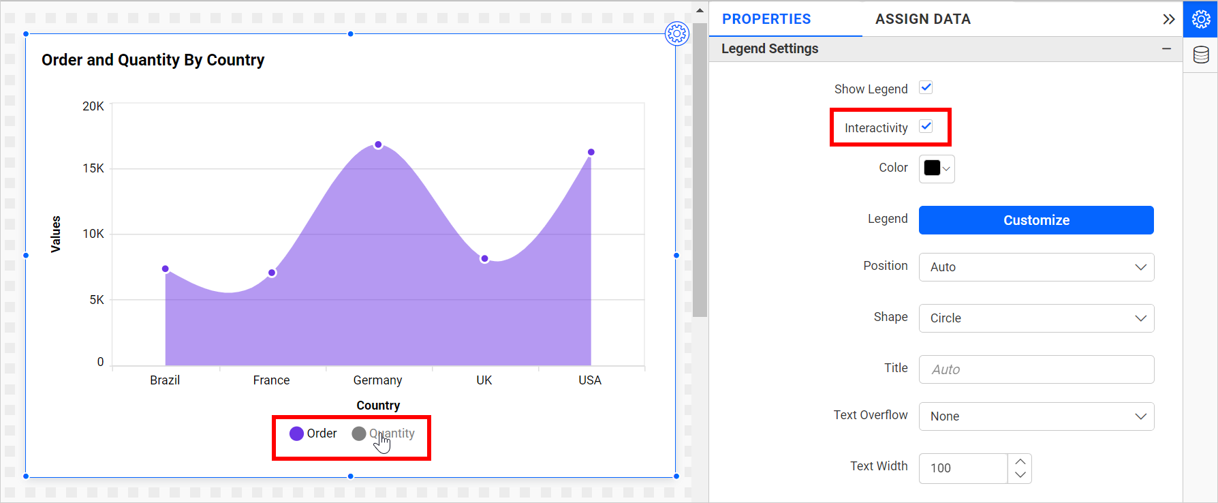Viewport: 1218px width, 503px height.
Task: Click the gray Quantity legend circle
Action: [359, 433]
